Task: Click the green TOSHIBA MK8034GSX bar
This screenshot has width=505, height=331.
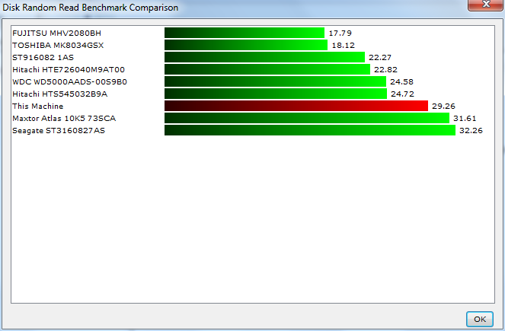Action: pyautogui.click(x=246, y=45)
